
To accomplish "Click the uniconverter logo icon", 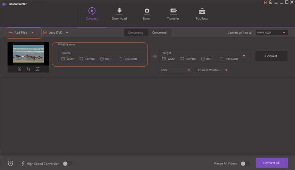I will (4, 4).
